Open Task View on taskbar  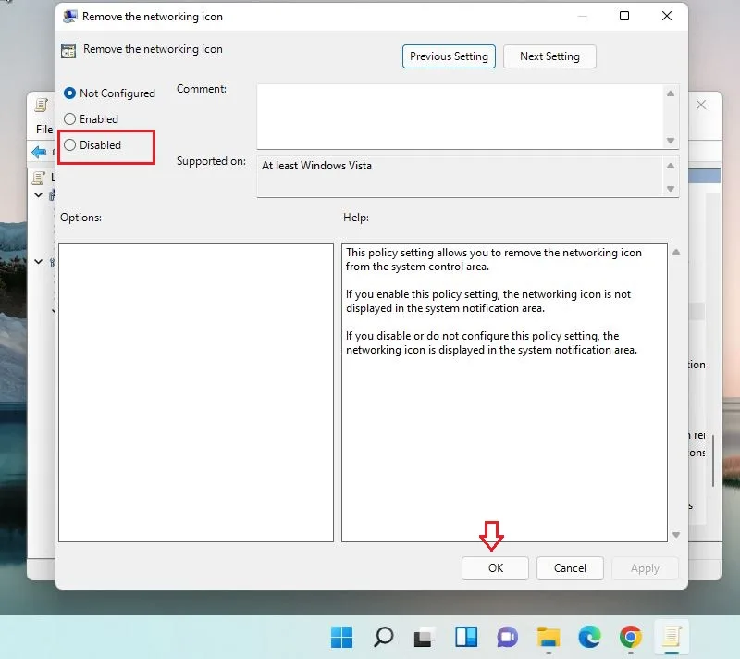tap(423, 638)
